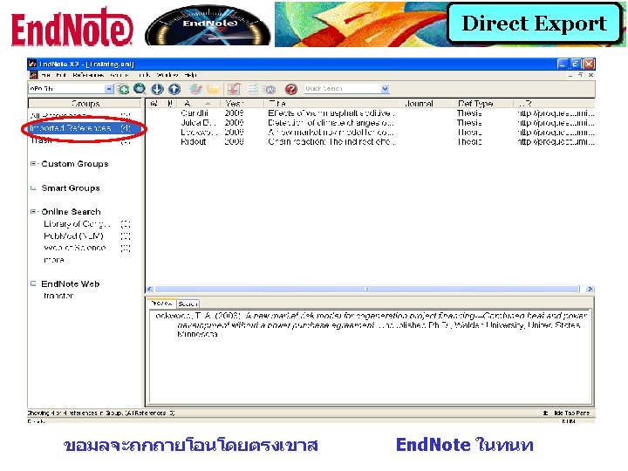Open the Window menu
This screenshot has height=471, width=628.
pyautogui.click(x=167, y=75)
